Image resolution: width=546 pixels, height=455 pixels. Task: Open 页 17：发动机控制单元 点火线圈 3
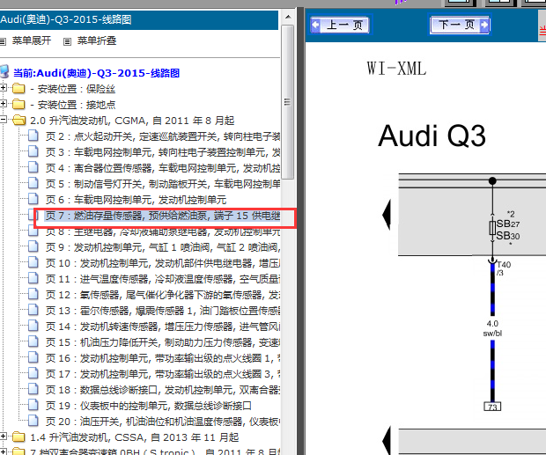tap(163, 374)
